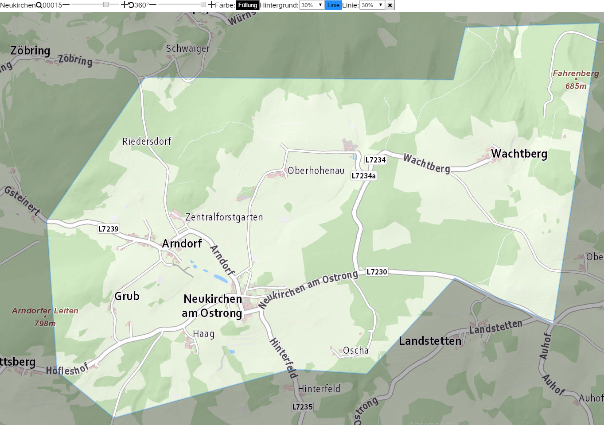Increase rotation with the plus icon
604x425 pixels.
(211, 5)
